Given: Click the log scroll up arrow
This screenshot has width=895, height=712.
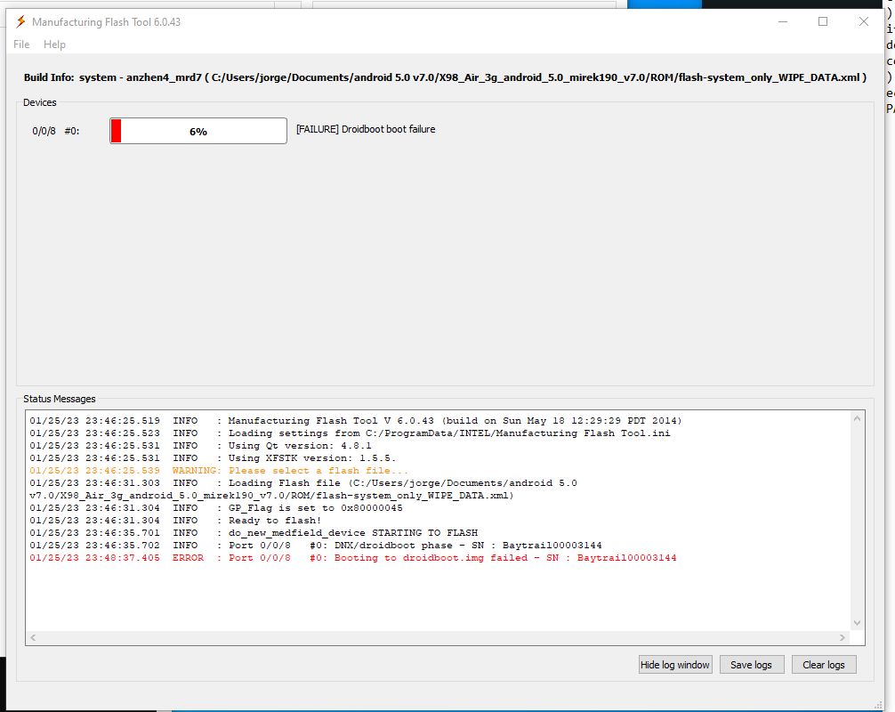Looking at the screenshot, I should coord(857,419).
